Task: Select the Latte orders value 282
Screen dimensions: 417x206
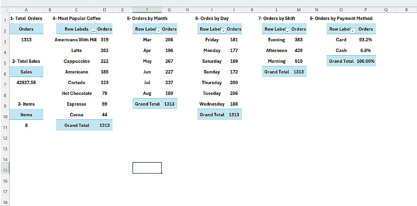Action: point(105,50)
